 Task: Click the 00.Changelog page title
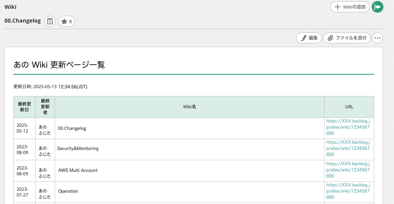tap(23, 21)
